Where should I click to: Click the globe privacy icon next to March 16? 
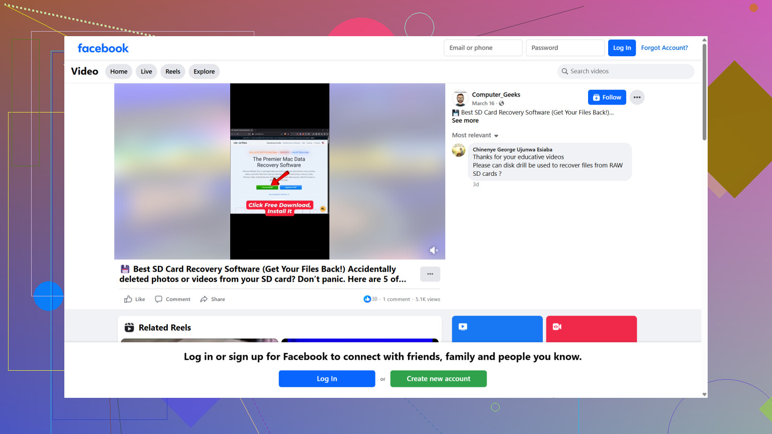point(501,103)
